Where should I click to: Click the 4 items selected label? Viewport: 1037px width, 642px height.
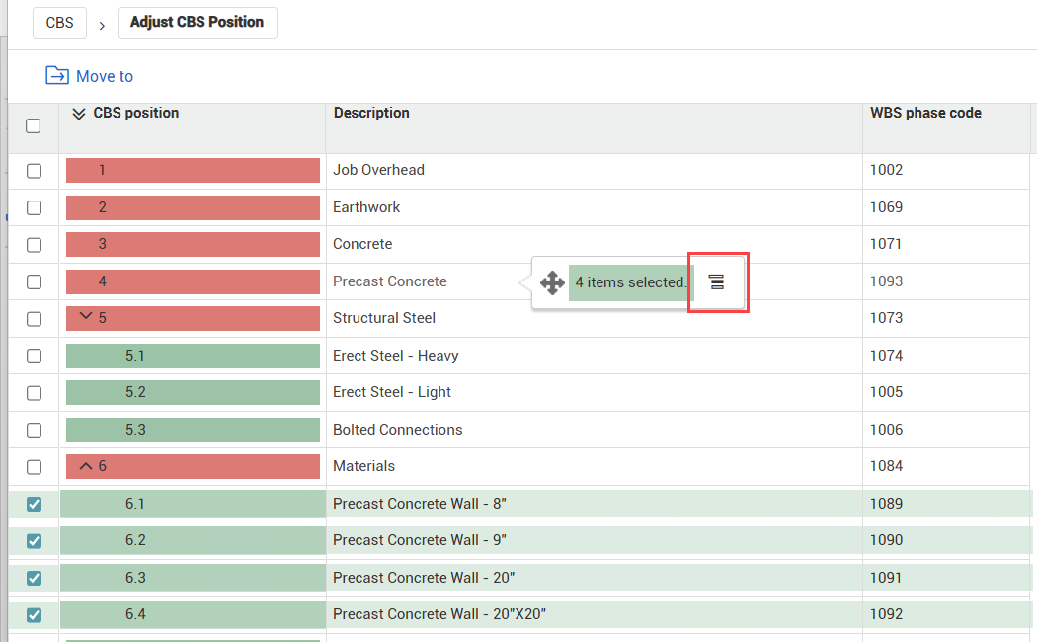[631, 282]
